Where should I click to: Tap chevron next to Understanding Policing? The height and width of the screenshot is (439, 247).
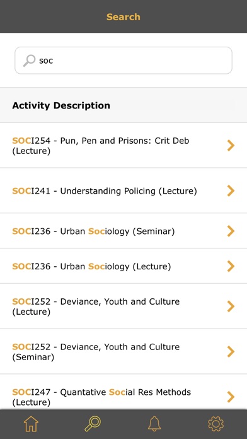tap(231, 190)
